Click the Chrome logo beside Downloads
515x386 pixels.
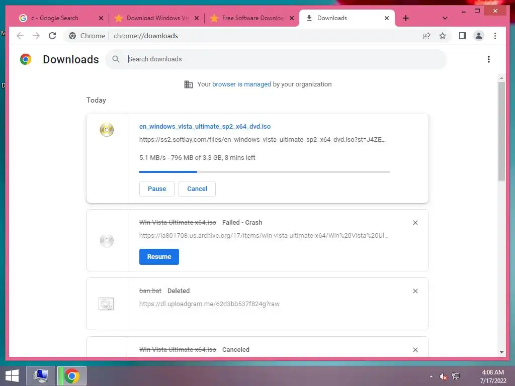click(x=26, y=59)
